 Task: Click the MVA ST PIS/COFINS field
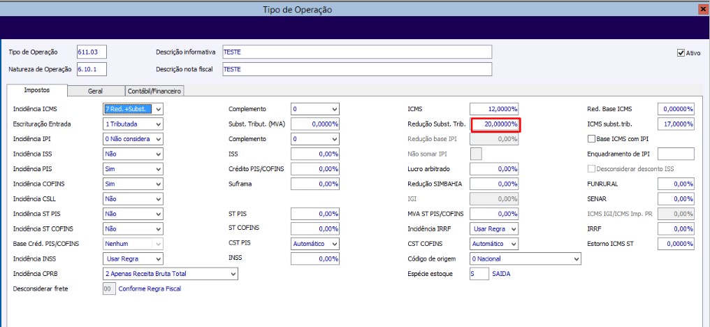pos(494,214)
